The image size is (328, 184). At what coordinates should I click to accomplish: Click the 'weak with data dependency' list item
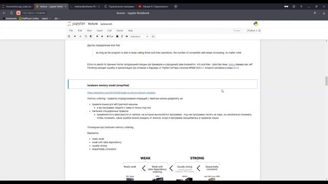[107, 142]
